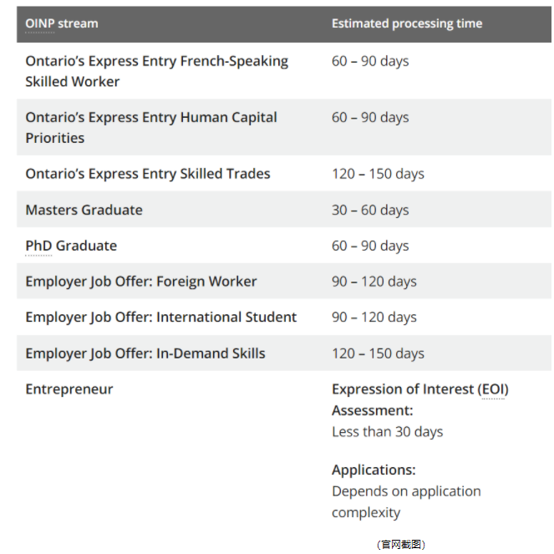
Task: Select Employer Job Offer: In-Demand Skills
Action: 145,353
